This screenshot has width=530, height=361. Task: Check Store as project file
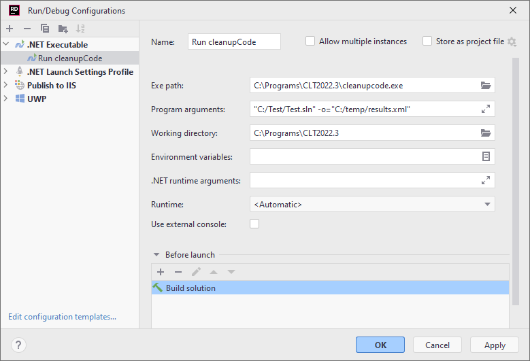tap(427, 41)
